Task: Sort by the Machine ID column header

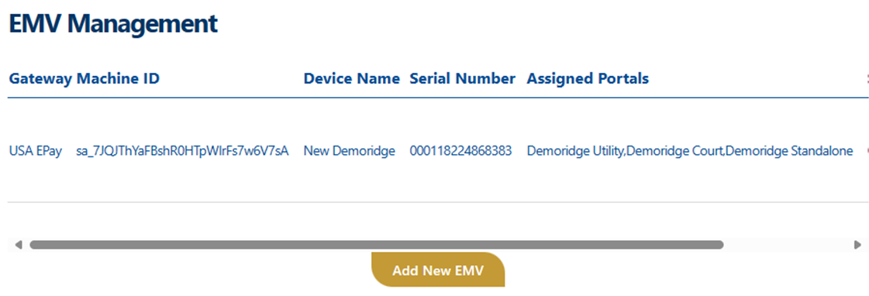Action: [118, 79]
